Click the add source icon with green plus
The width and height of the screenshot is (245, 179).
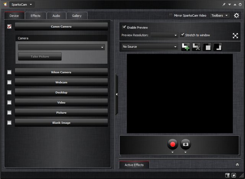[186, 47]
